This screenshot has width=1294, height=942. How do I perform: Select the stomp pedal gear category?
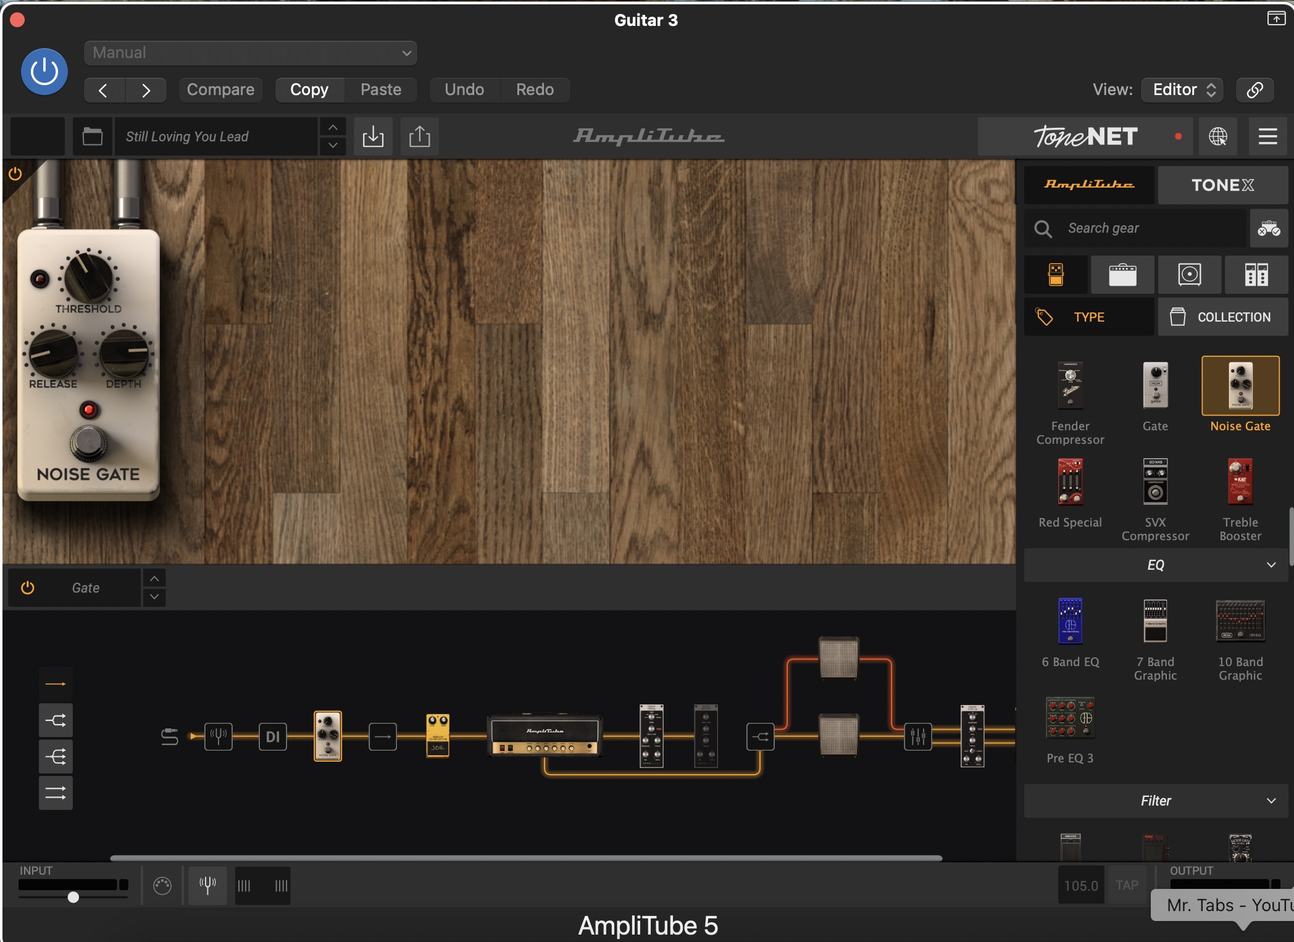pyautogui.click(x=1056, y=275)
